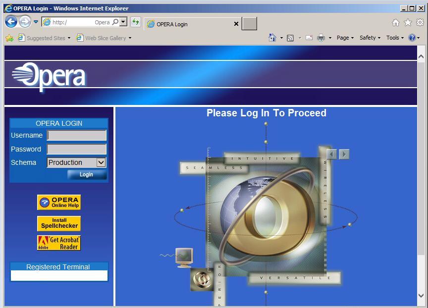Open a new blank tab
This screenshot has height=308, width=428.
click(x=249, y=23)
